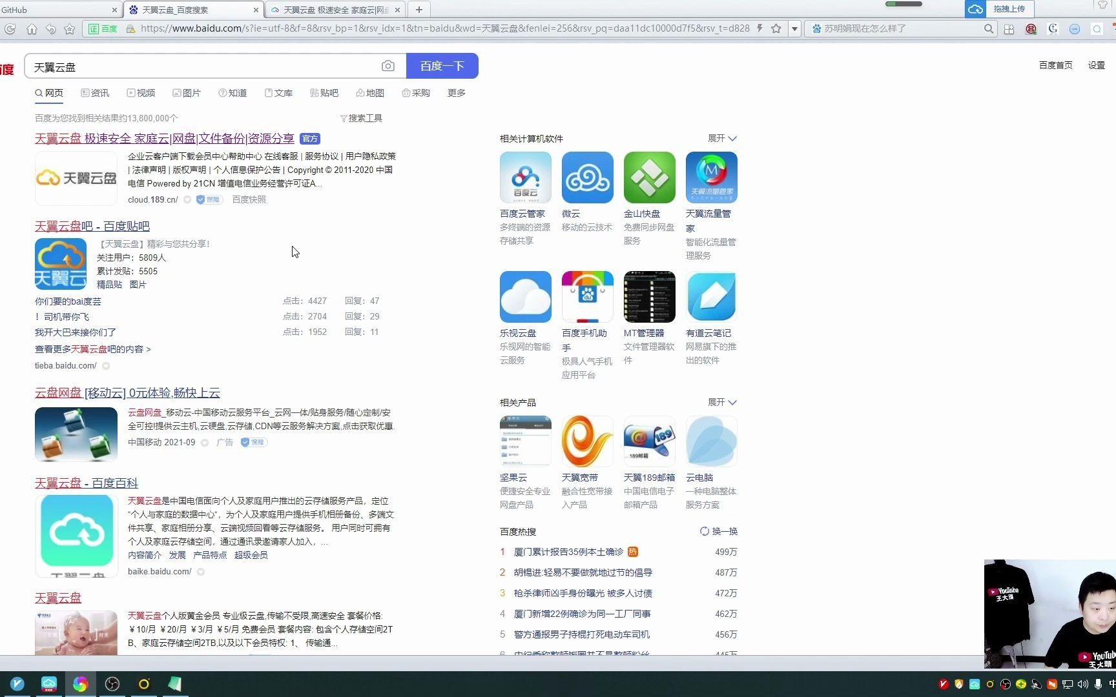Open 天翼流量管家 software icon

click(711, 177)
